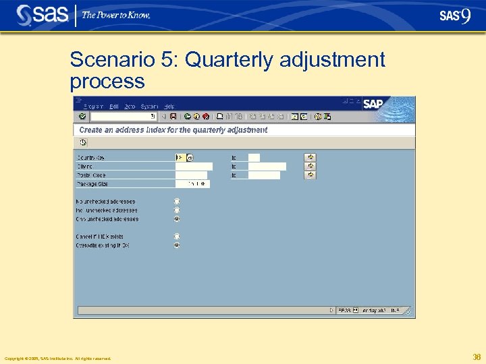Screen dimensions: 486x364
Task: Click the Find Next icon
Action: [238, 117]
